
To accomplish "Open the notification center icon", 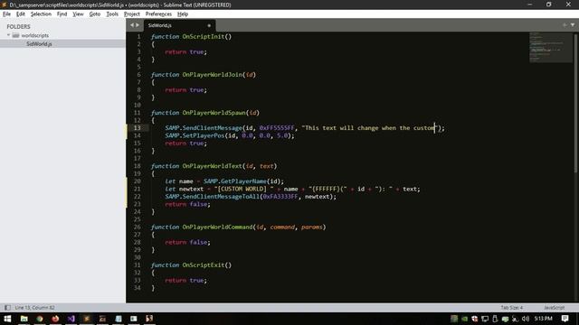I will click(565, 319).
